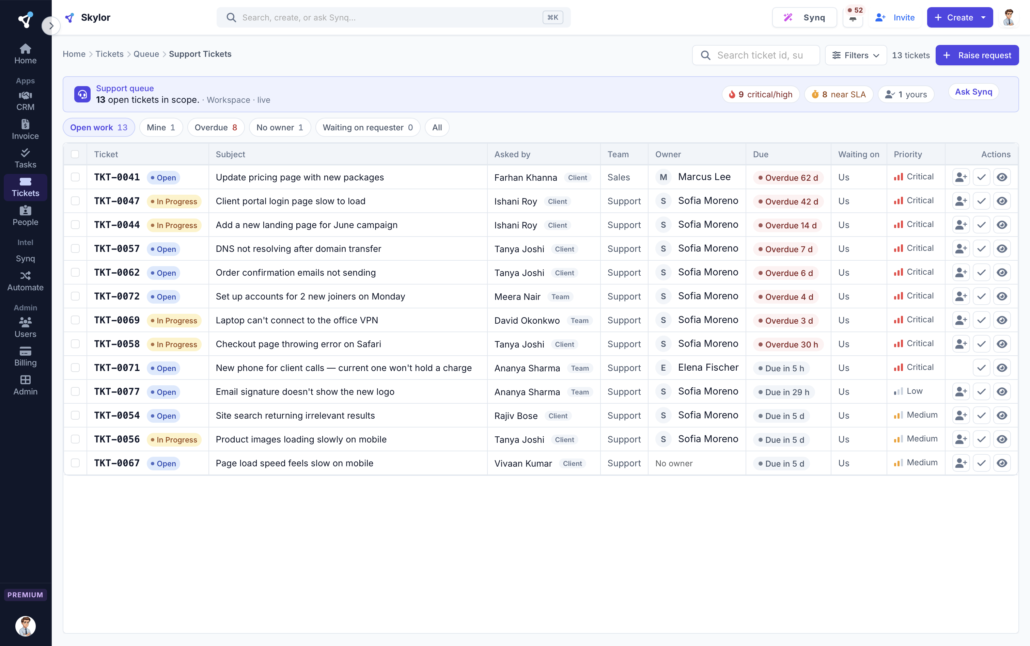The width and height of the screenshot is (1030, 646).
Task: Go to Tasks in sidebar
Action: [25, 158]
